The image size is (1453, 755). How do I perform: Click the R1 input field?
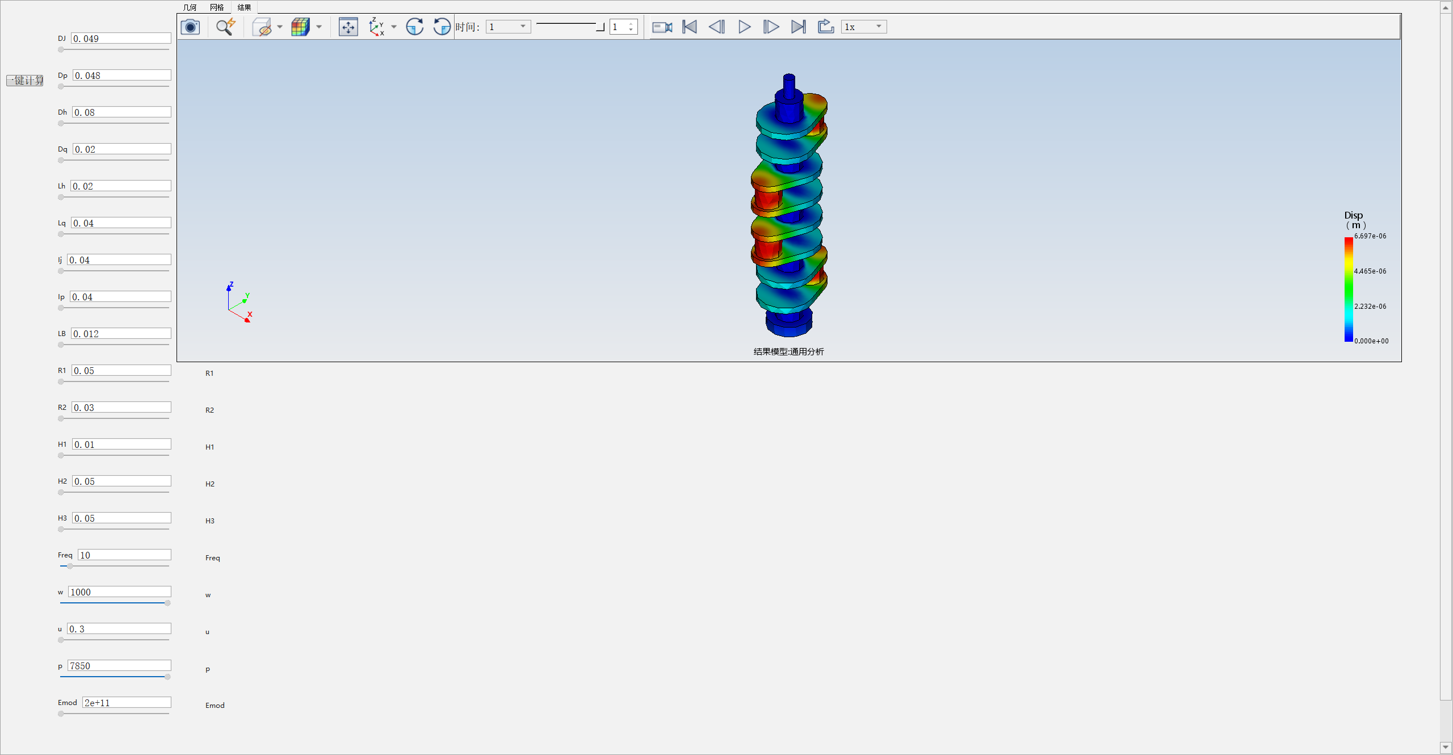pyautogui.click(x=121, y=371)
